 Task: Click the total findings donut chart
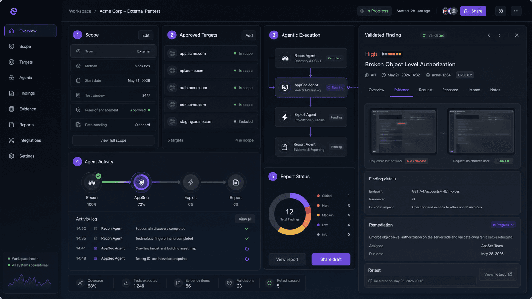coord(290,214)
